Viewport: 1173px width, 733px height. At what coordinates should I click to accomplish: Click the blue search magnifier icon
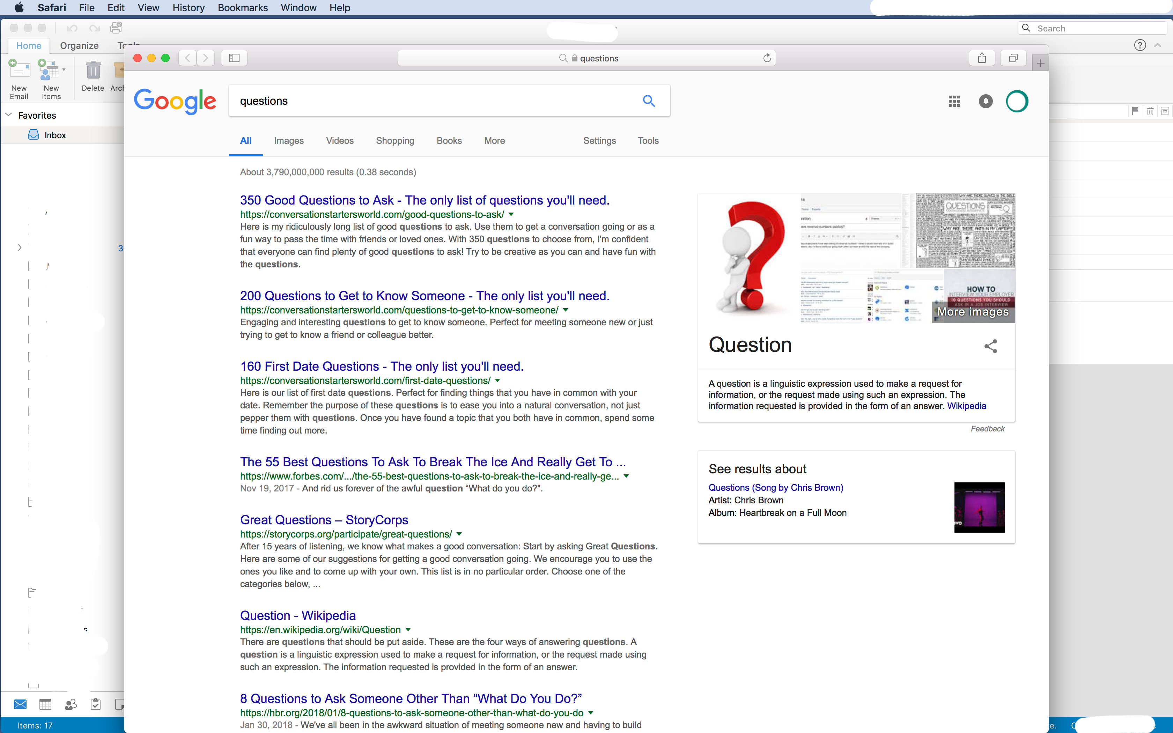[x=649, y=101]
